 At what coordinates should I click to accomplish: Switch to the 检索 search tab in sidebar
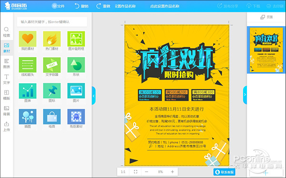click(x=6, y=32)
